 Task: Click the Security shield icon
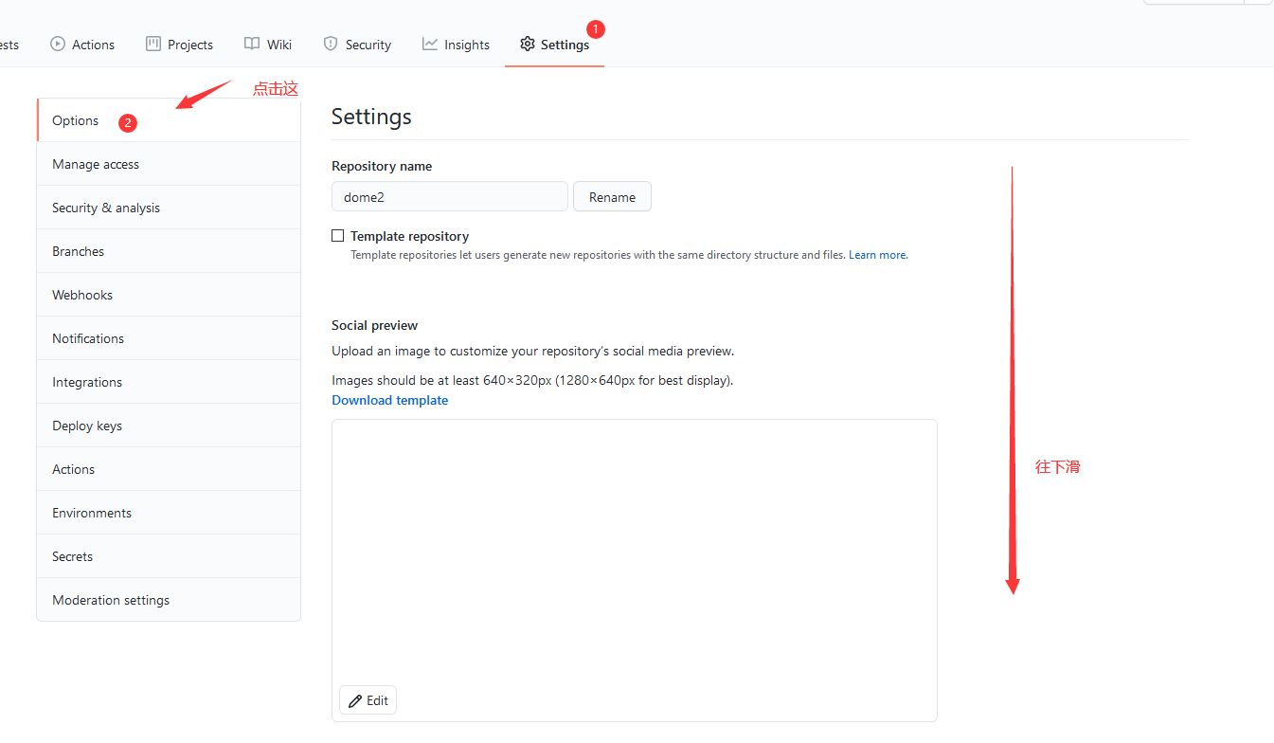[x=331, y=44]
